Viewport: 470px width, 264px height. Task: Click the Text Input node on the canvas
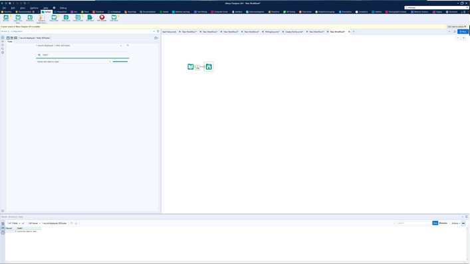[x=190, y=67]
